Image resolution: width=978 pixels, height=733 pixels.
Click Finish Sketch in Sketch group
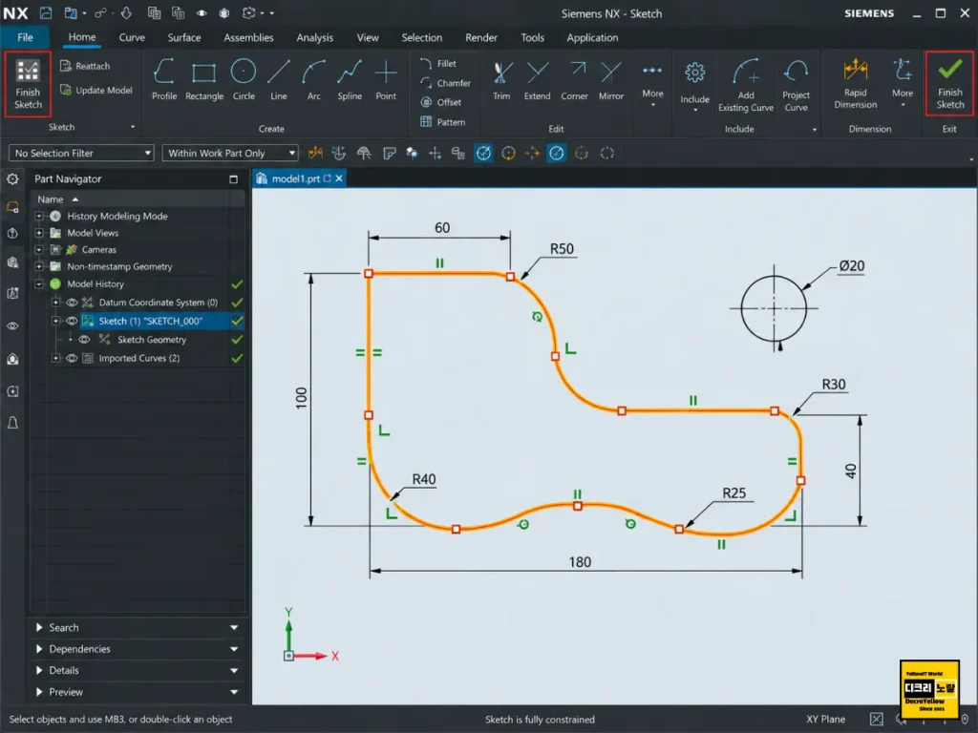[x=28, y=84]
